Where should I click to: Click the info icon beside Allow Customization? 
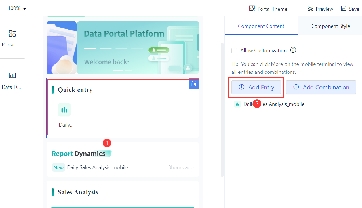point(293,50)
